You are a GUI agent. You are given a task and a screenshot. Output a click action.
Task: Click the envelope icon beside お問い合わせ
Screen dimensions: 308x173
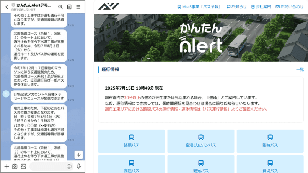(277, 7)
